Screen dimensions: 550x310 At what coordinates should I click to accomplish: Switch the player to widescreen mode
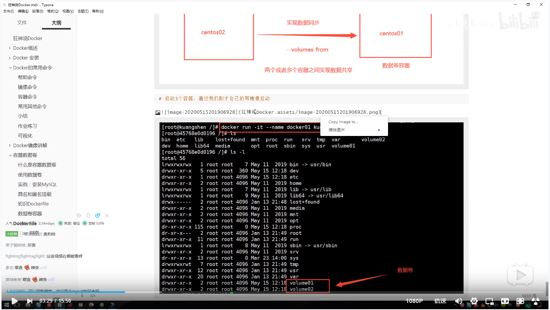click(505, 301)
